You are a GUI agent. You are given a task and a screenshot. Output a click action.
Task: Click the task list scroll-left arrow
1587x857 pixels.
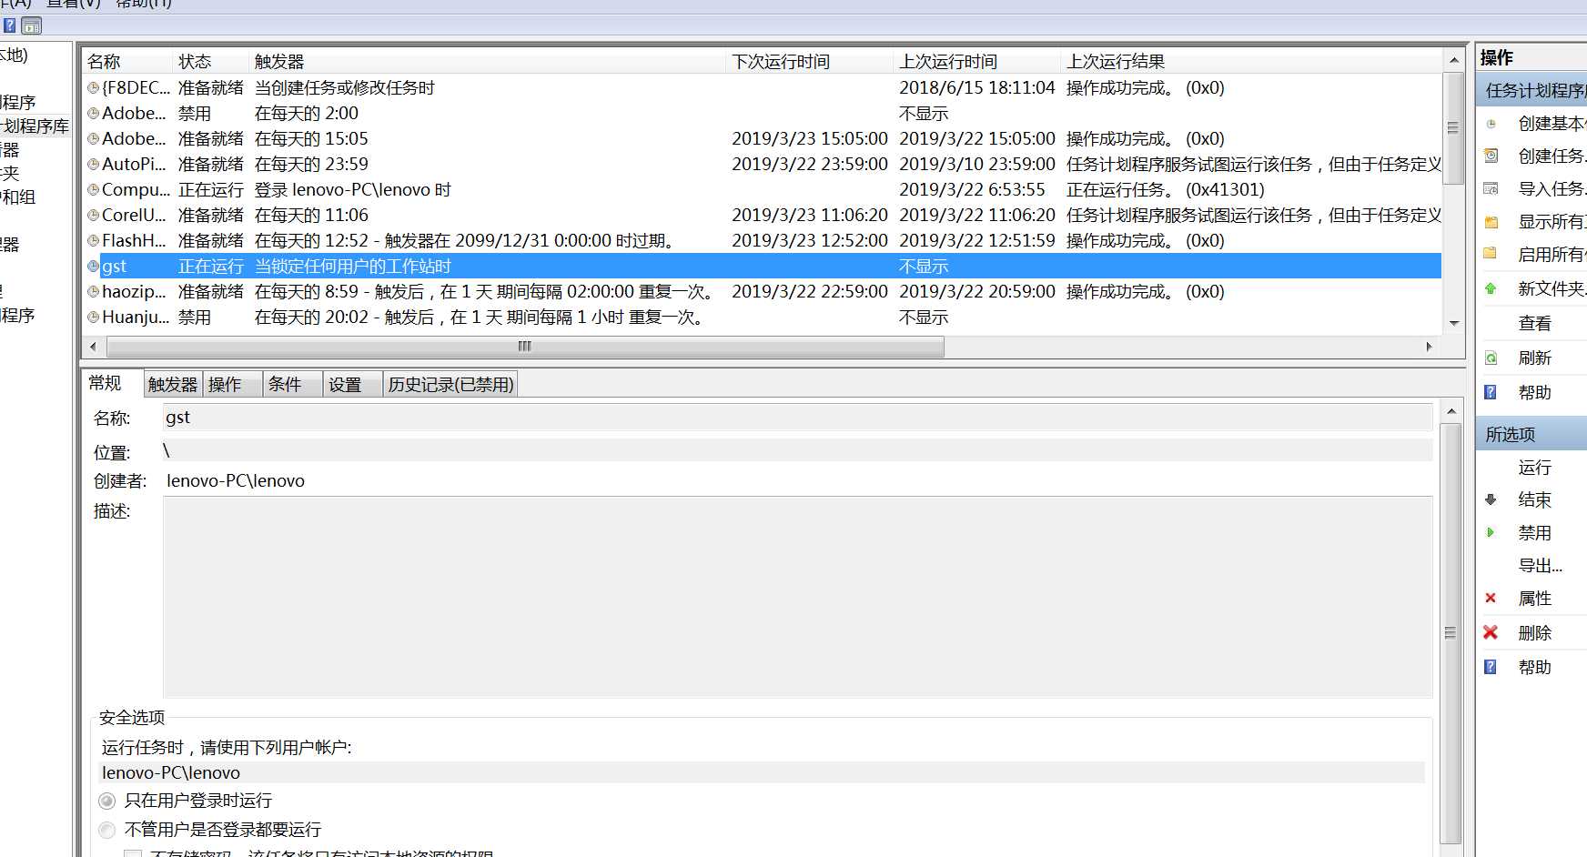(93, 347)
